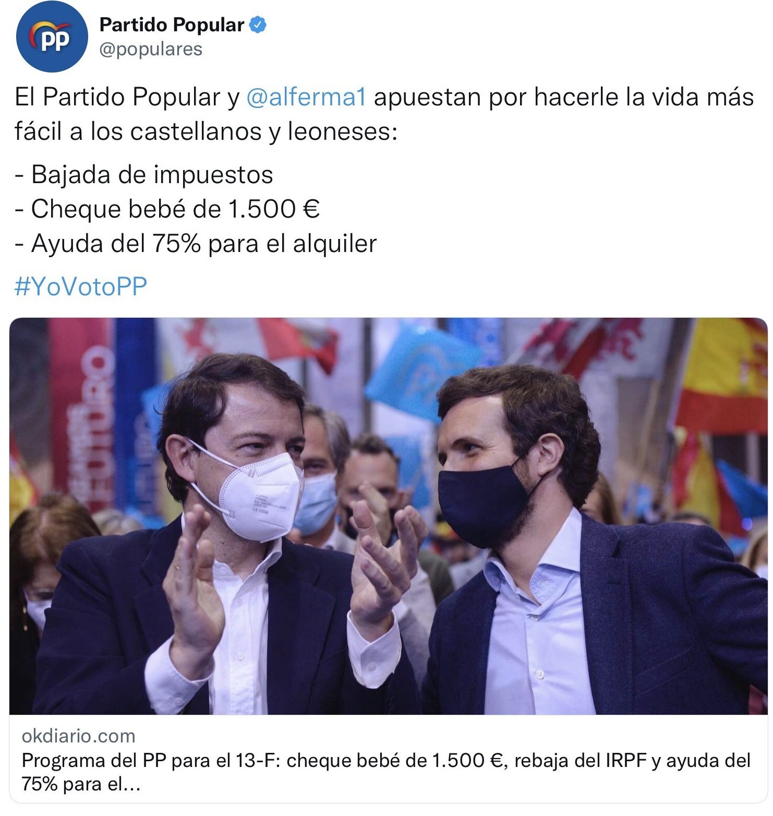The height and width of the screenshot is (816, 773).
Task: Click the blue verified badge
Action: pyautogui.click(x=258, y=25)
